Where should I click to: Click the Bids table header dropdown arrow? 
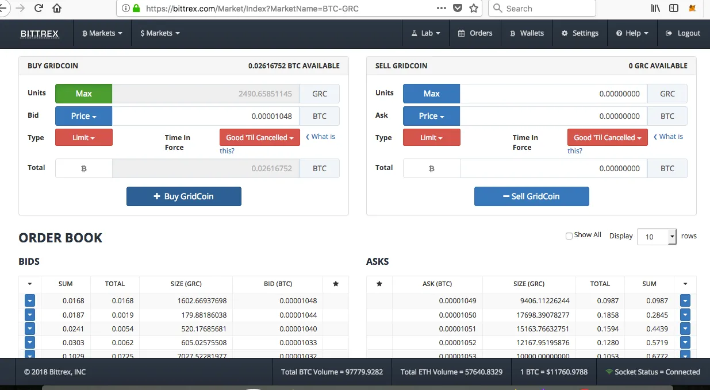pyautogui.click(x=30, y=284)
